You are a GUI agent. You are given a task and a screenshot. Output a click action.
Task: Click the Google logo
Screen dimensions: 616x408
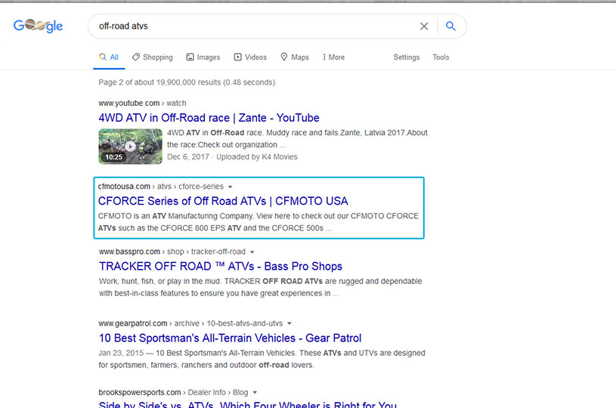point(38,26)
